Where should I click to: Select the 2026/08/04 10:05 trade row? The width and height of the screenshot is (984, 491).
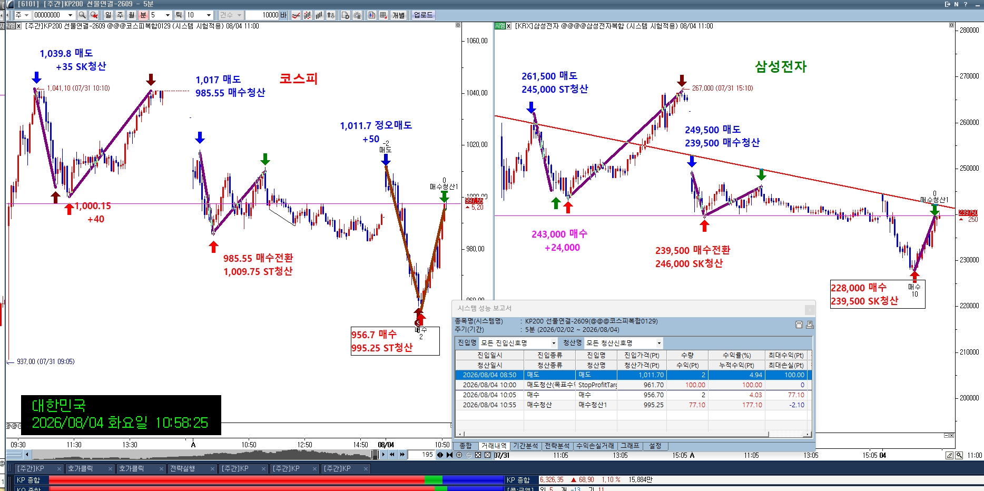tap(633, 395)
